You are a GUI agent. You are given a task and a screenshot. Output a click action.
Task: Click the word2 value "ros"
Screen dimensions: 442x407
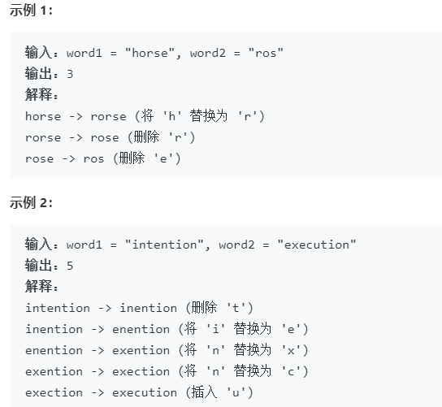pyautogui.click(x=266, y=53)
